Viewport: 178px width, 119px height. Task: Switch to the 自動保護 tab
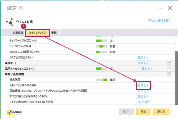click(x=18, y=33)
